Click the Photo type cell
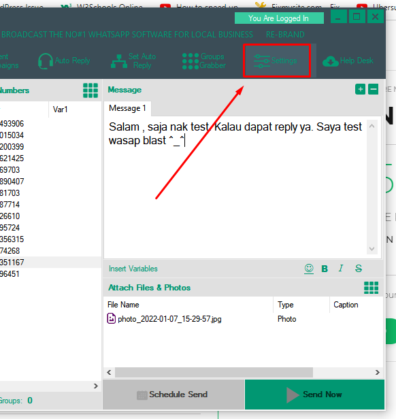This screenshot has width=396, height=419. pyautogui.click(x=286, y=319)
